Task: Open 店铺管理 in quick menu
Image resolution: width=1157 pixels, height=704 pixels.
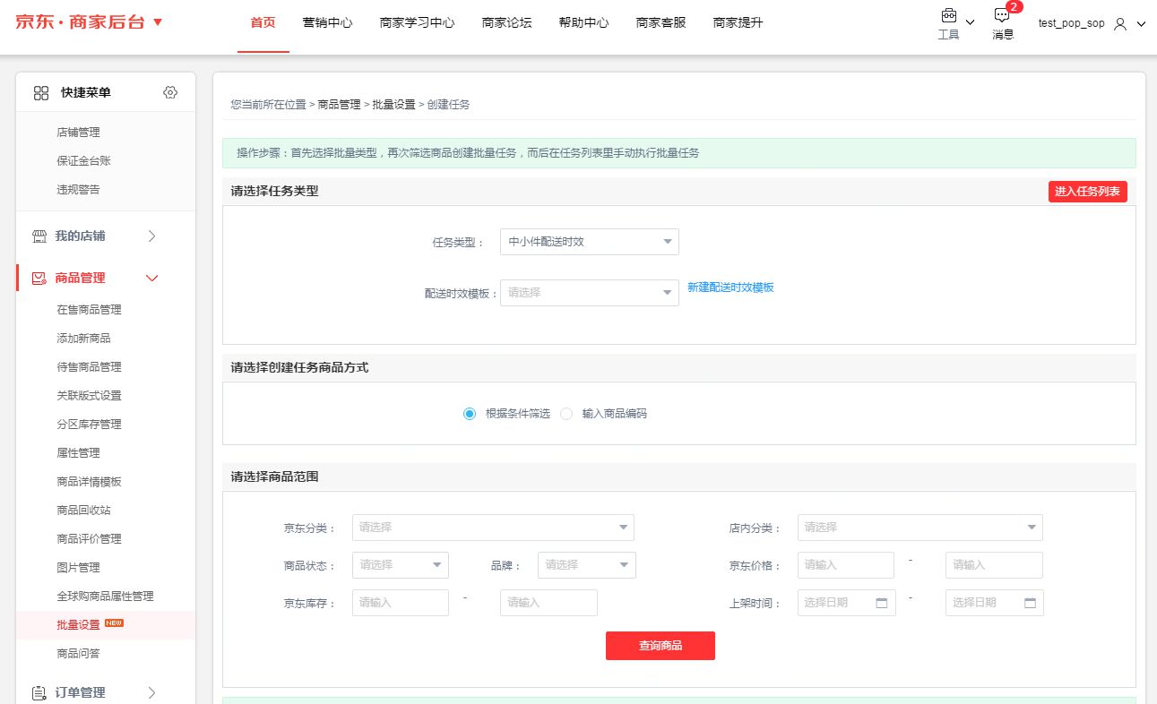Action: point(79,133)
